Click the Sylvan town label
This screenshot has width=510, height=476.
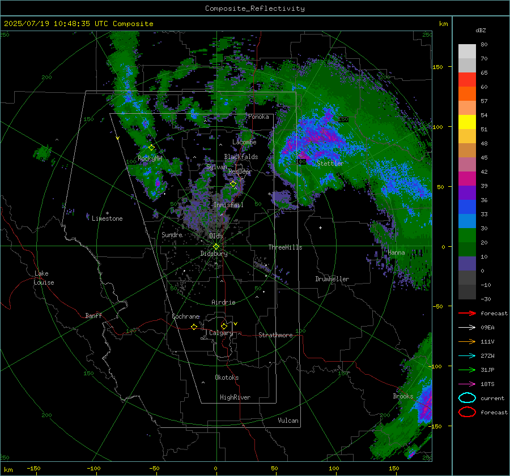(x=216, y=167)
